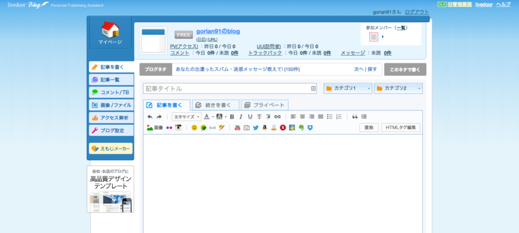Apply bold formatting with B icon
Image resolution: width=519 pixels, height=233 pixels.
[232, 117]
